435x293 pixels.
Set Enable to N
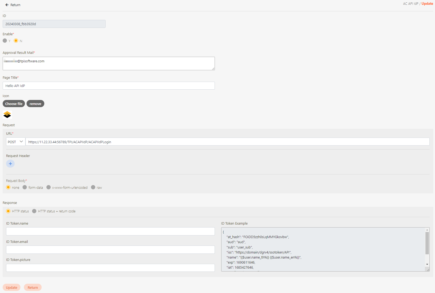[x=16, y=41]
